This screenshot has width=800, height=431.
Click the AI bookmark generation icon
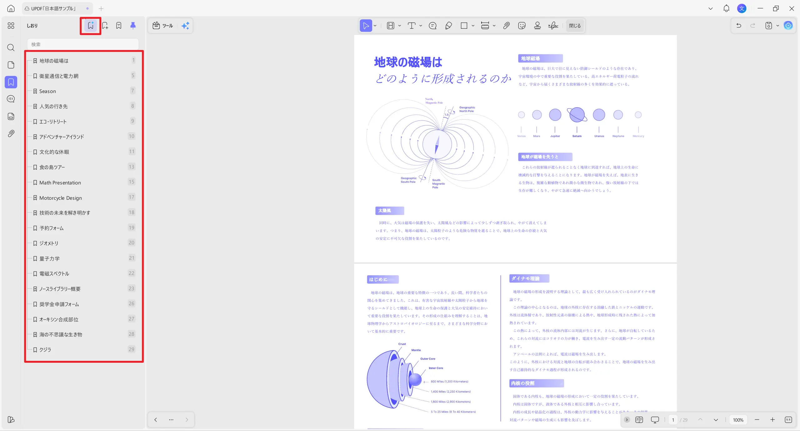tap(91, 26)
